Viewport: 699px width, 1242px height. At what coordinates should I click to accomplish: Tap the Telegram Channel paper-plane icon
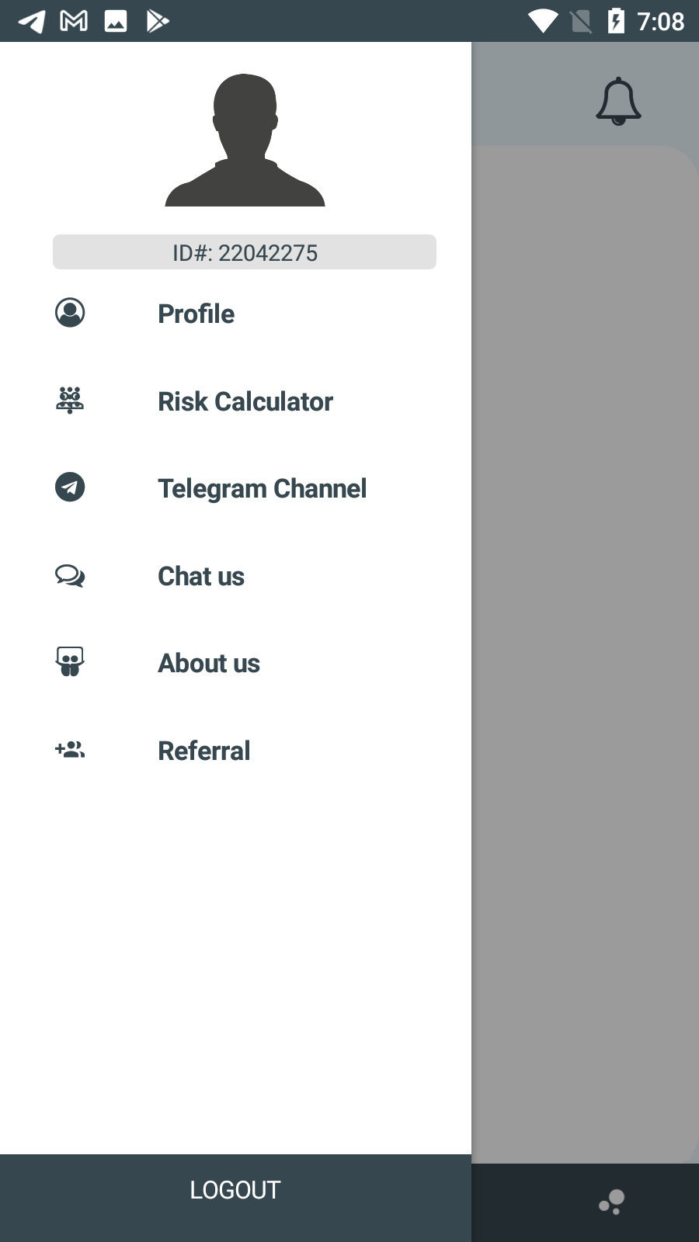click(x=70, y=487)
